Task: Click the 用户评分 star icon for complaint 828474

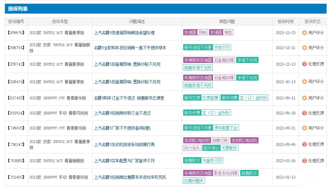Action: point(304,82)
